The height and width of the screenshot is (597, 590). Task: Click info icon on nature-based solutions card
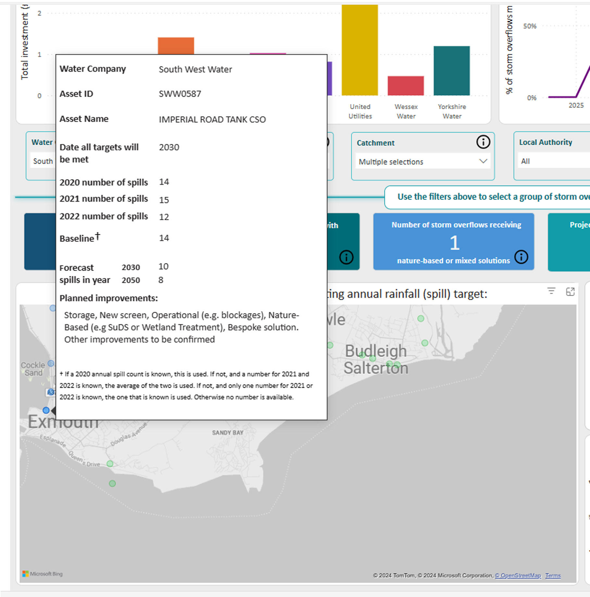(521, 257)
